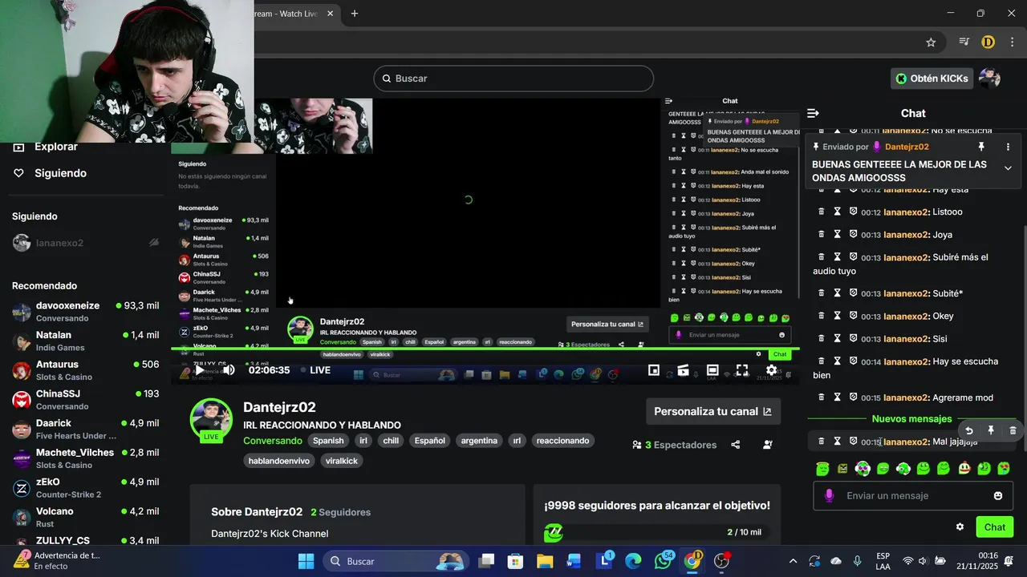
Task: Show hidden system tray icons
Action: click(793, 561)
